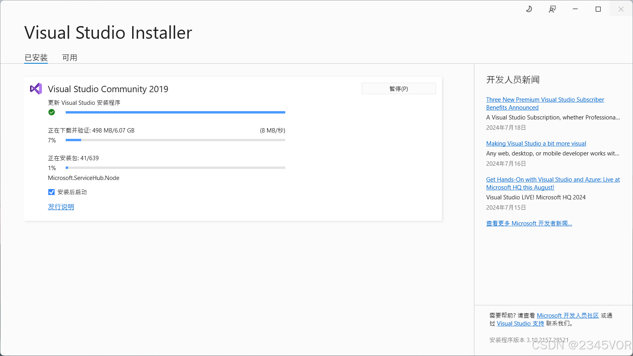
Task: Click the 开发人员新闻 heading
Action: pos(513,80)
